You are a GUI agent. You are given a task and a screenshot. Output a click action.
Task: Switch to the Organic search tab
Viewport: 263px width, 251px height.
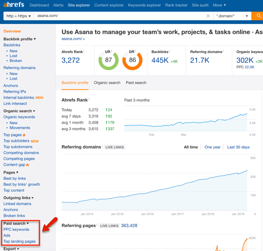(x=107, y=83)
